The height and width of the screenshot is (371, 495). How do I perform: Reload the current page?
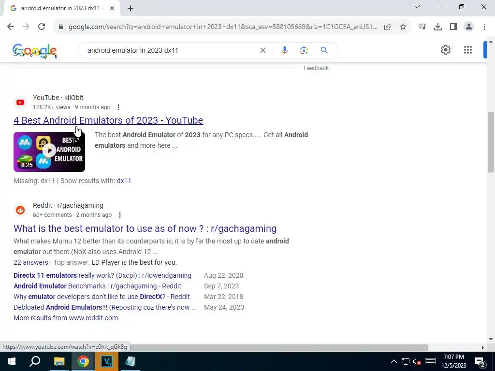coord(42,27)
